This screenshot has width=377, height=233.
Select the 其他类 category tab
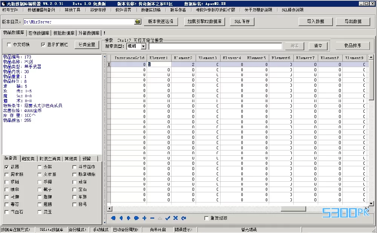click(x=71, y=159)
